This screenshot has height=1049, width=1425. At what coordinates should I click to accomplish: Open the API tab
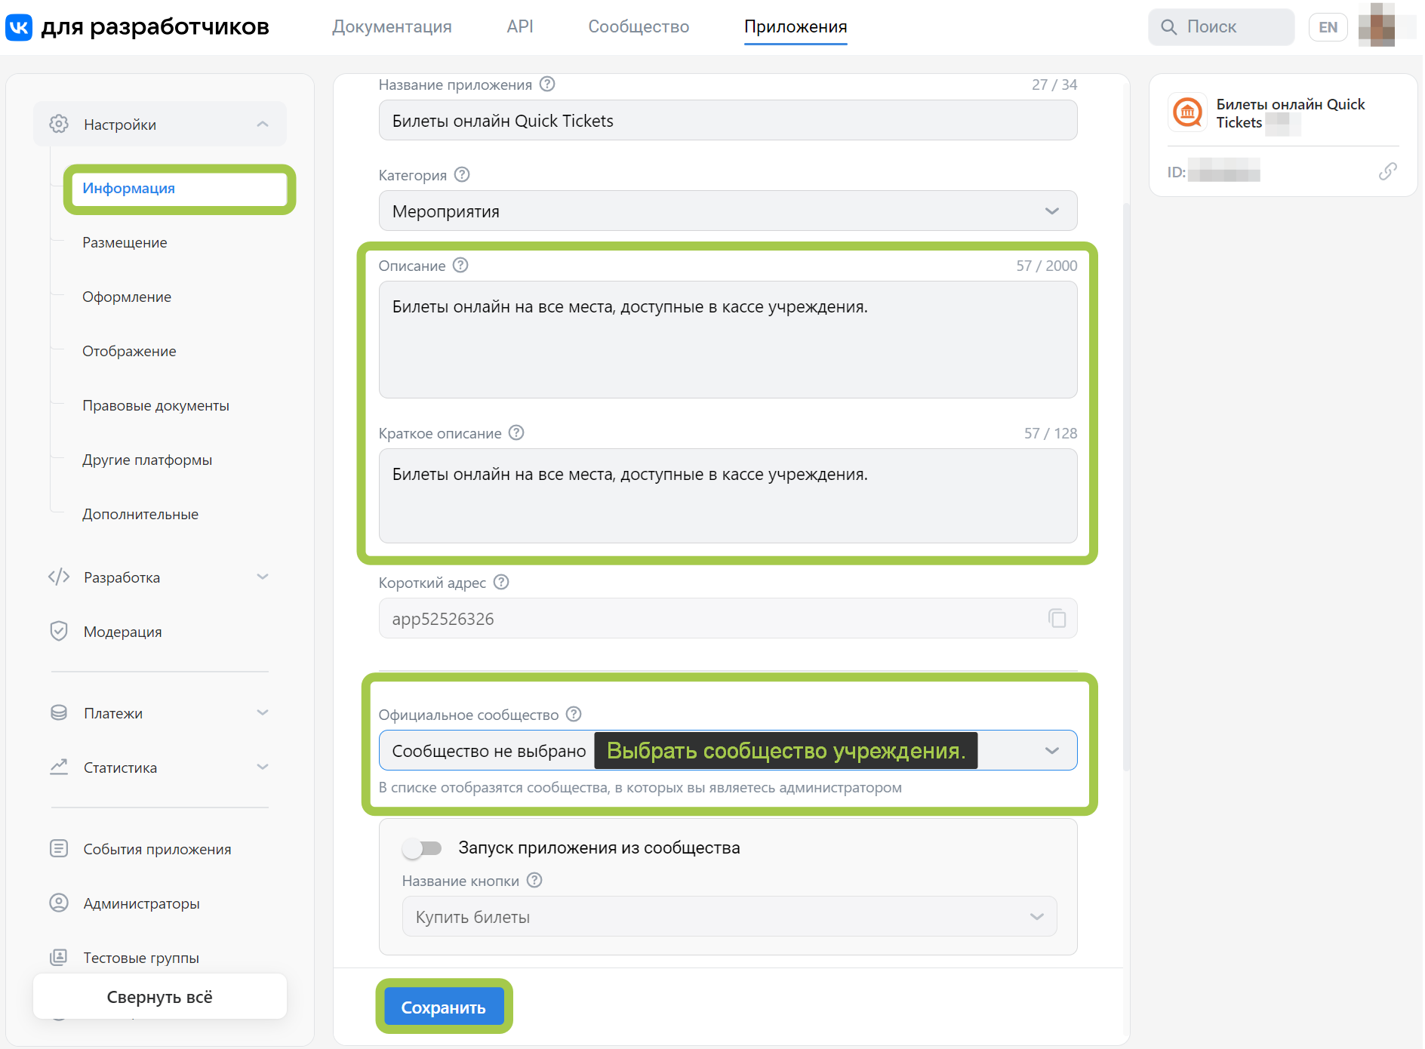(x=520, y=26)
